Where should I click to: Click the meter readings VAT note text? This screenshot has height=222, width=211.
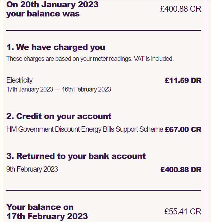pos(90,59)
